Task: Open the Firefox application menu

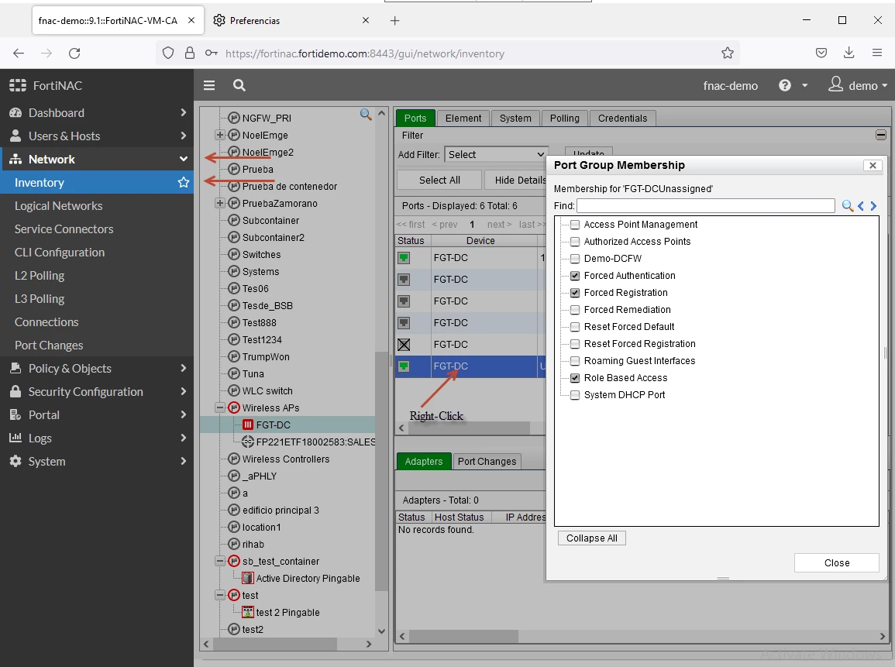Action: (877, 53)
